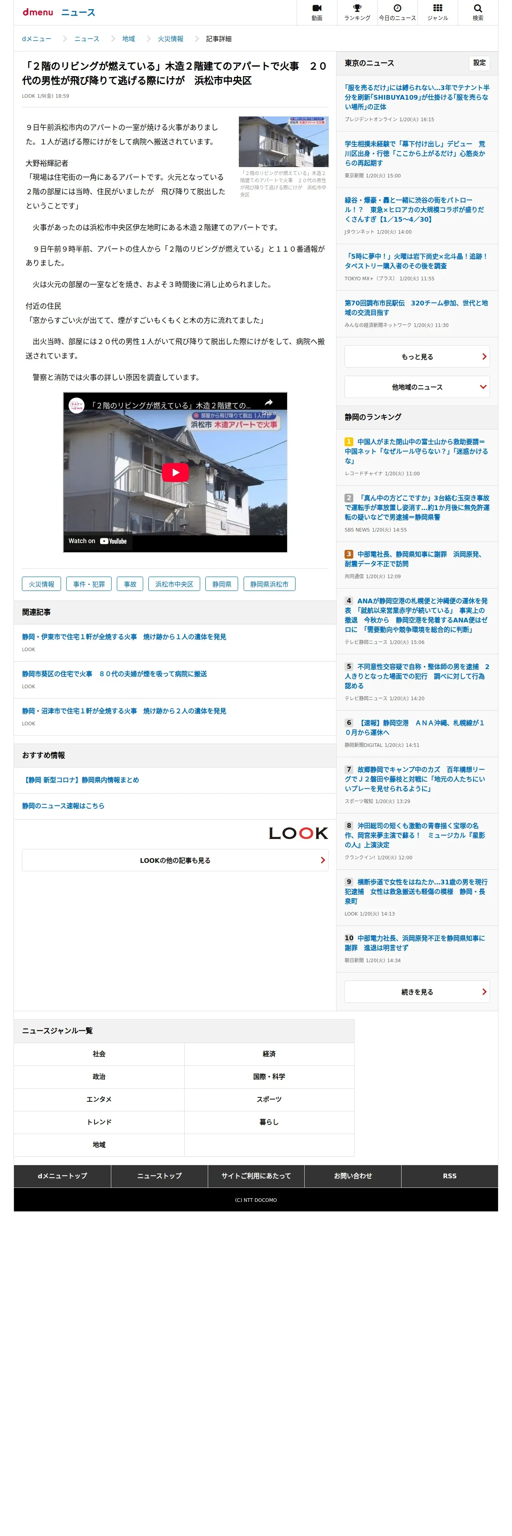Click ニューストップ footer link

(159, 1176)
